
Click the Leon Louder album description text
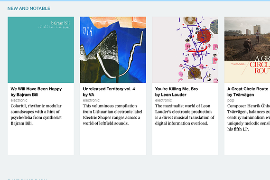click(185, 114)
